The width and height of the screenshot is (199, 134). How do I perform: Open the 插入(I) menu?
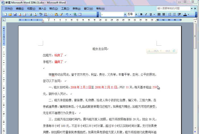point(42,9)
